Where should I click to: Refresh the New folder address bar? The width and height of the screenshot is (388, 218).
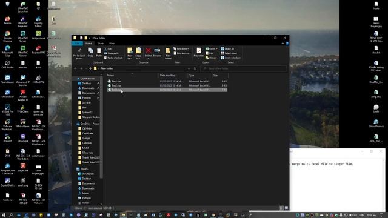pyautogui.click(x=195, y=68)
